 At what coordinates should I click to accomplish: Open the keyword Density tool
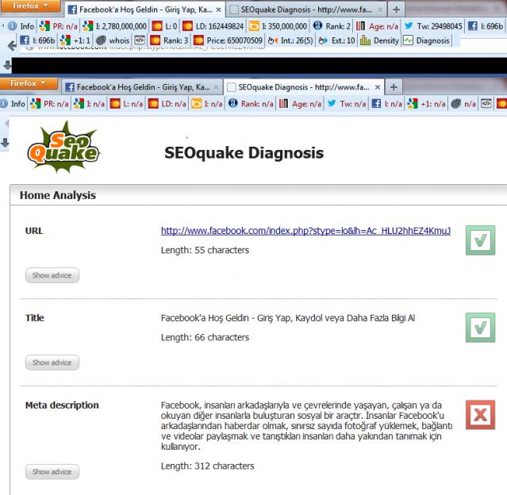click(379, 40)
